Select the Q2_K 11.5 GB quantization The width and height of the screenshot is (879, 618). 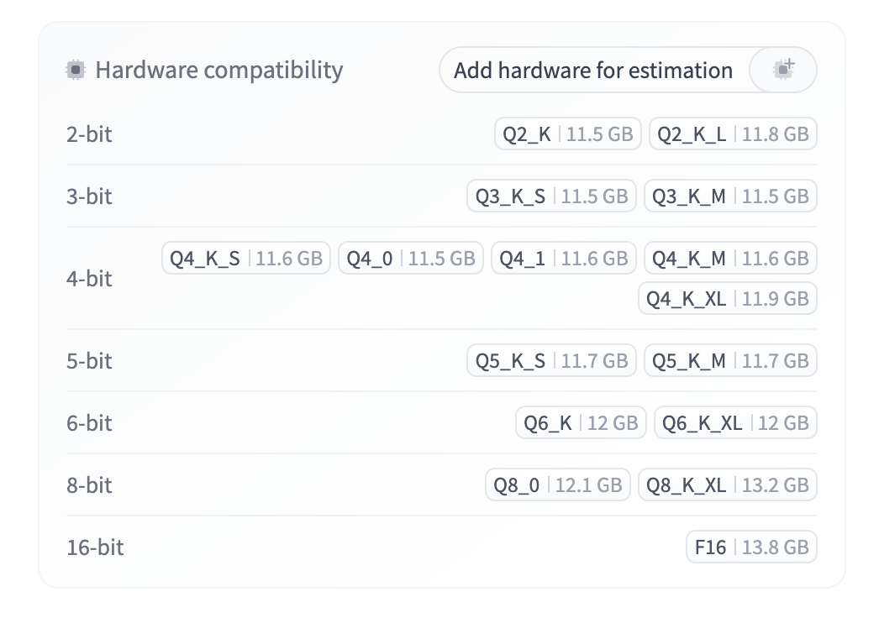click(568, 134)
